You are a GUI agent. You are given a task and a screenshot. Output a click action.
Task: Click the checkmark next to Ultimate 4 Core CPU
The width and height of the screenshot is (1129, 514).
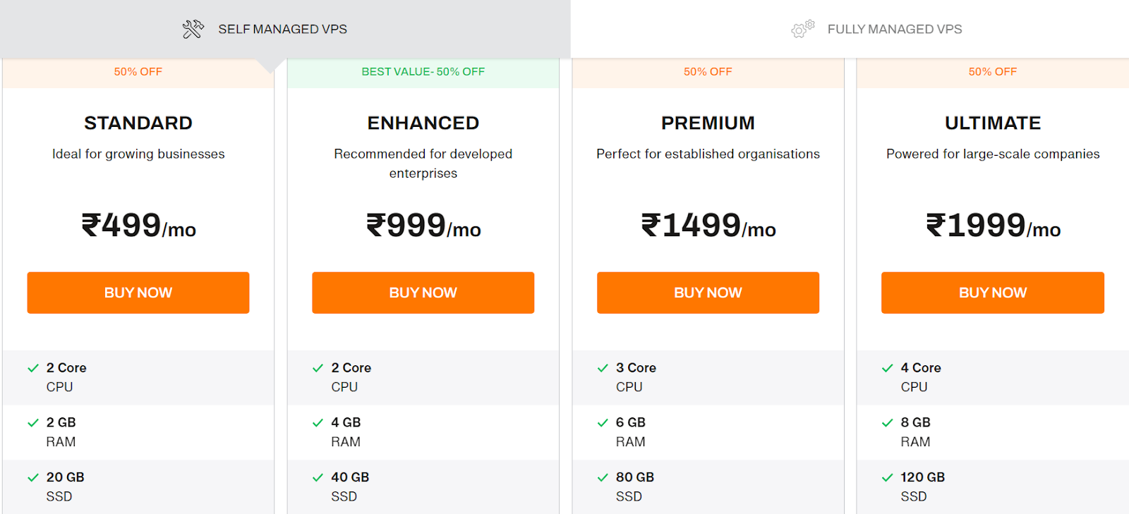click(888, 368)
